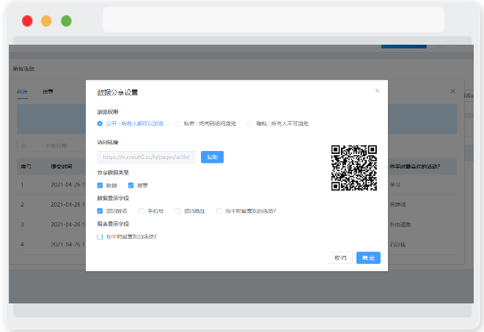This screenshot has height=332, width=484.
Task: Open the 开始日期 start date field
Action: pyautogui.click(x=56, y=146)
